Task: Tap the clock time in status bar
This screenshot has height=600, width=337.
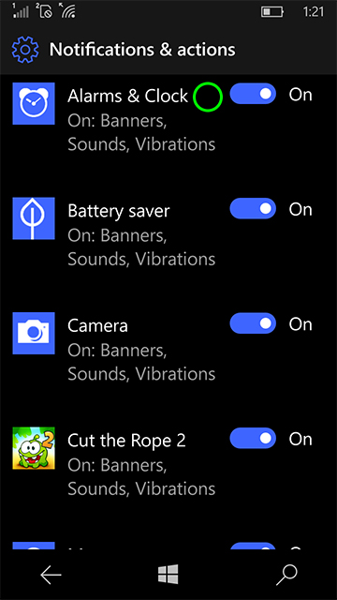Action: click(314, 12)
